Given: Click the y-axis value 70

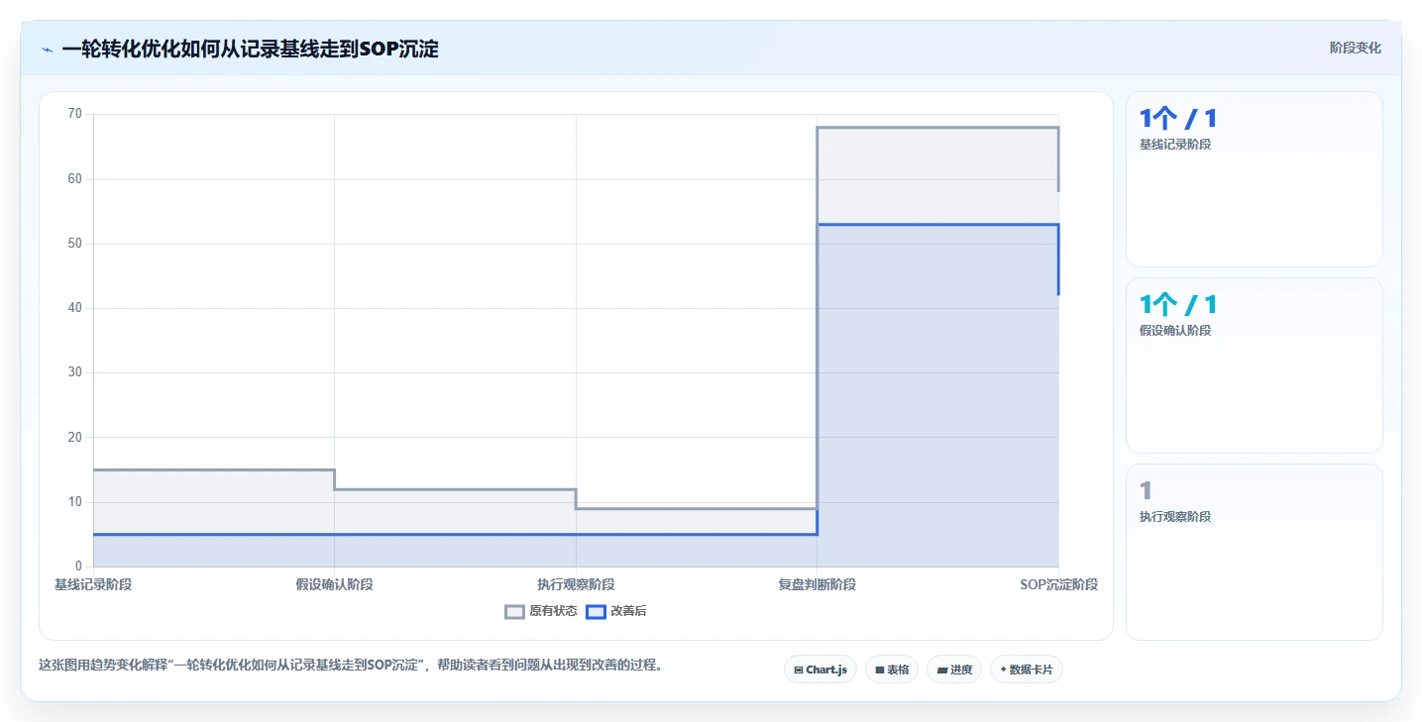Looking at the screenshot, I should [x=74, y=114].
